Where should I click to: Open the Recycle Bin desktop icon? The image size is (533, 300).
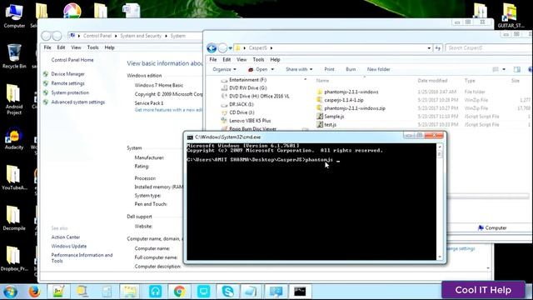coord(14,56)
